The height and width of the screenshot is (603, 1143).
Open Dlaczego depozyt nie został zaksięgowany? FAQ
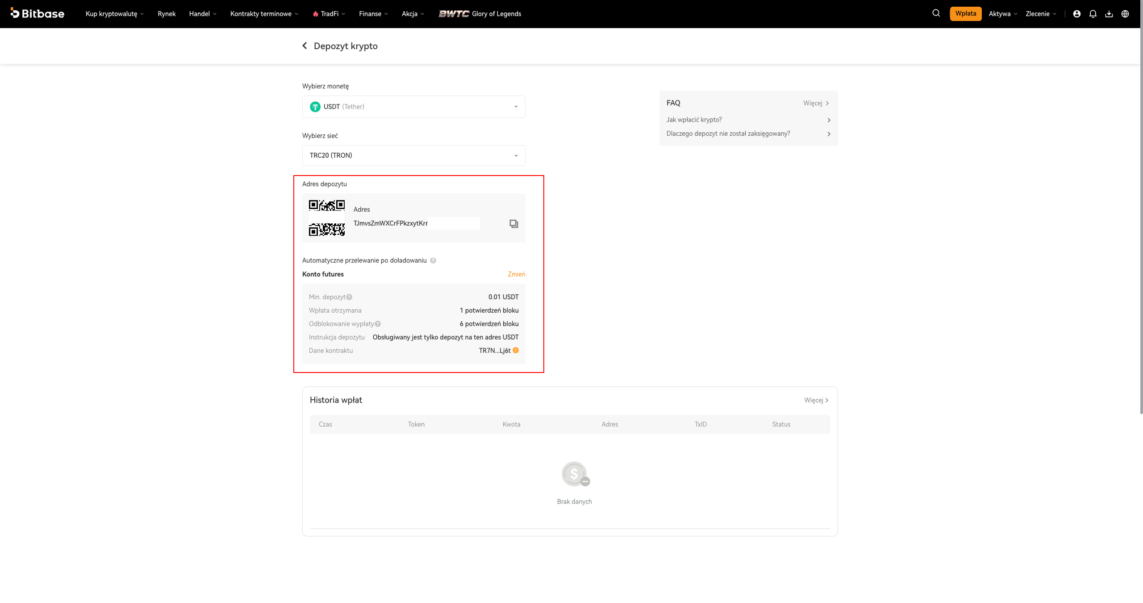[749, 134]
